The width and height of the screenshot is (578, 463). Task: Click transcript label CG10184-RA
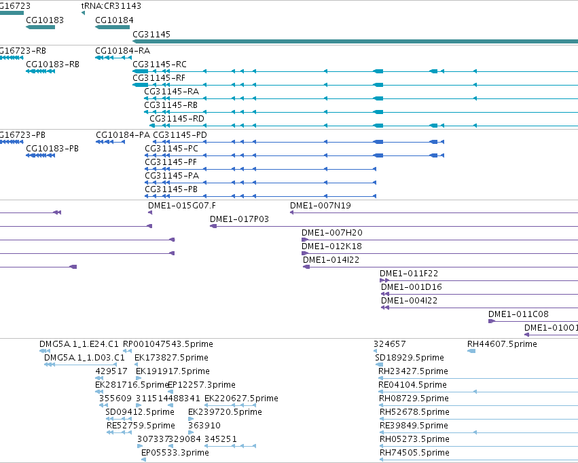(x=123, y=51)
